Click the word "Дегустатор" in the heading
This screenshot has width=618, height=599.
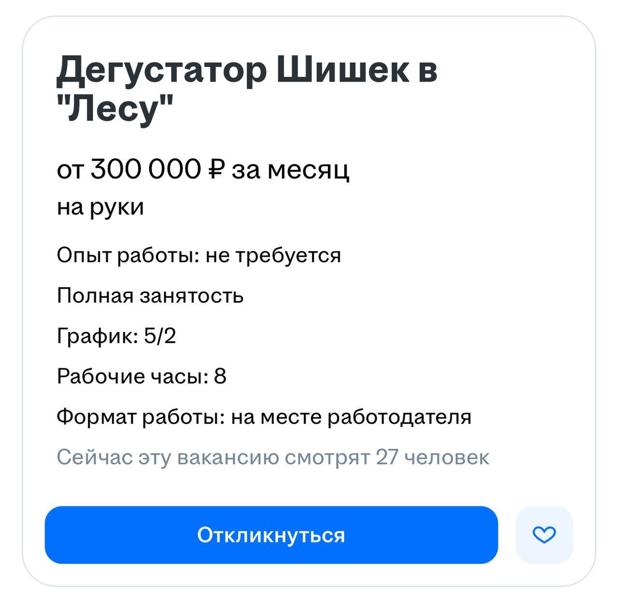pyautogui.click(x=162, y=70)
